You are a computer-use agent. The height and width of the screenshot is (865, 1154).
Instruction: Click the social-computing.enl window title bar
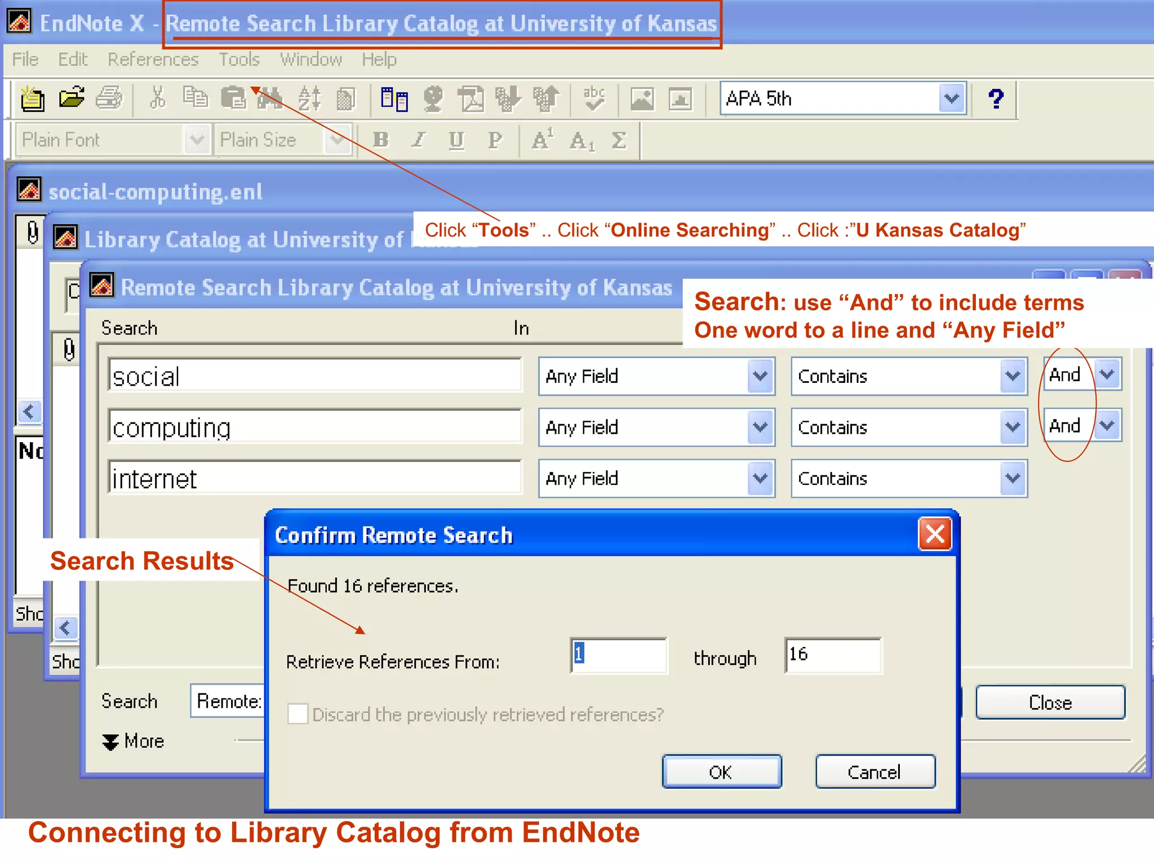pyautogui.click(x=580, y=191)
